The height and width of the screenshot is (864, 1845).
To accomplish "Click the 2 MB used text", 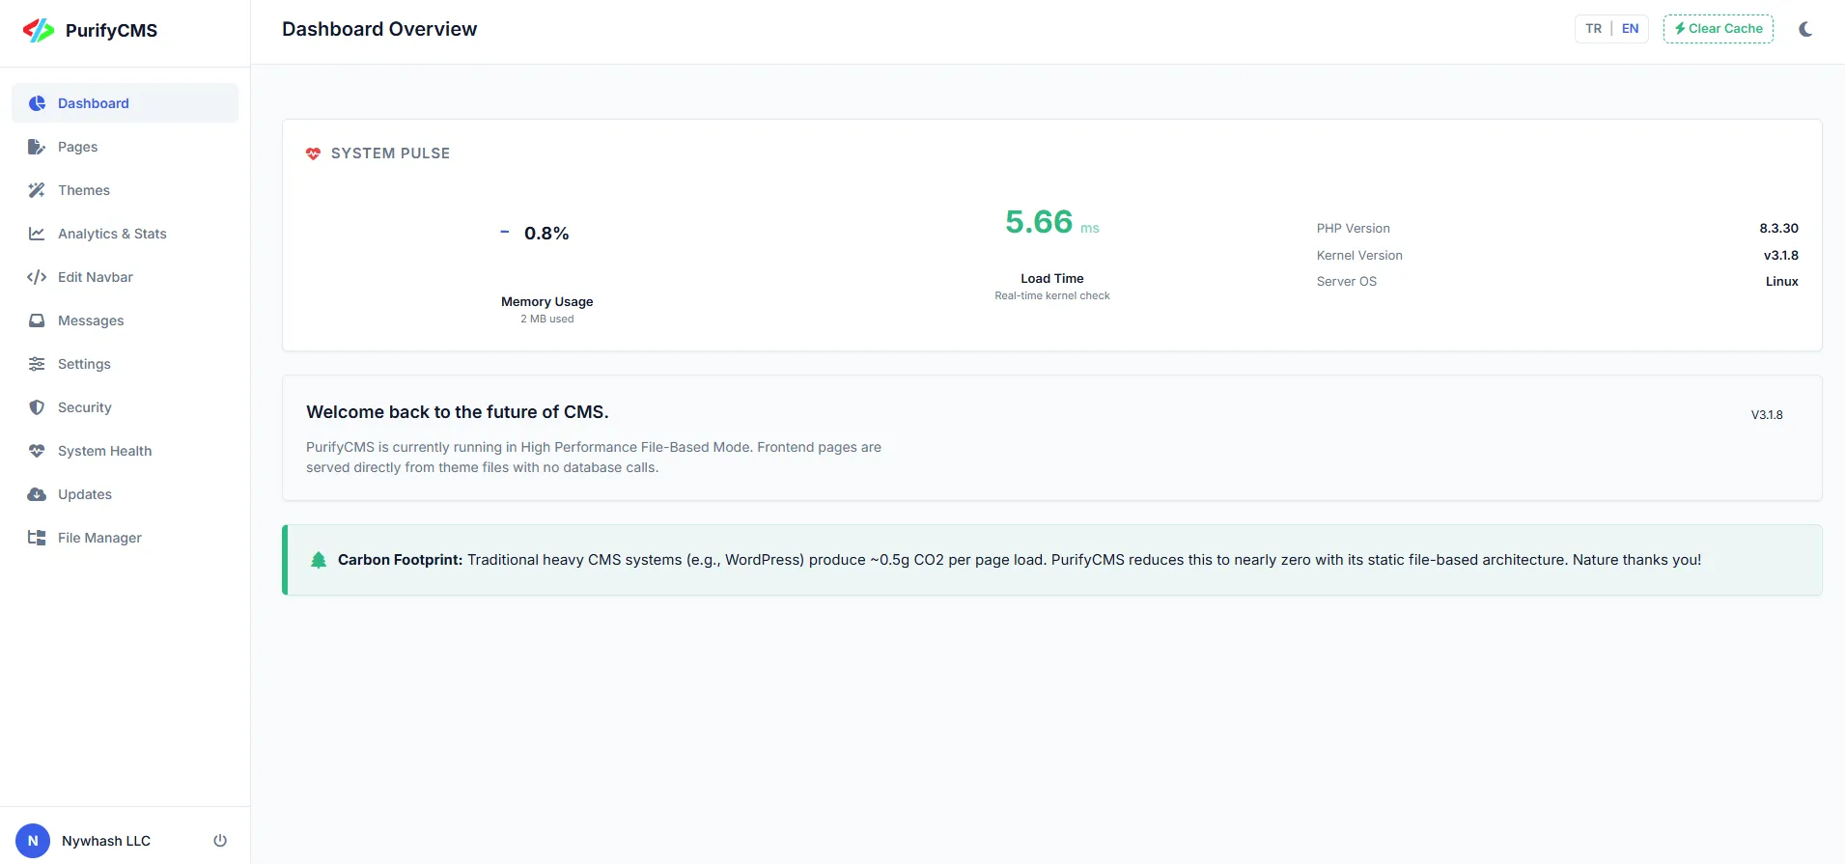I will point(547,320).
